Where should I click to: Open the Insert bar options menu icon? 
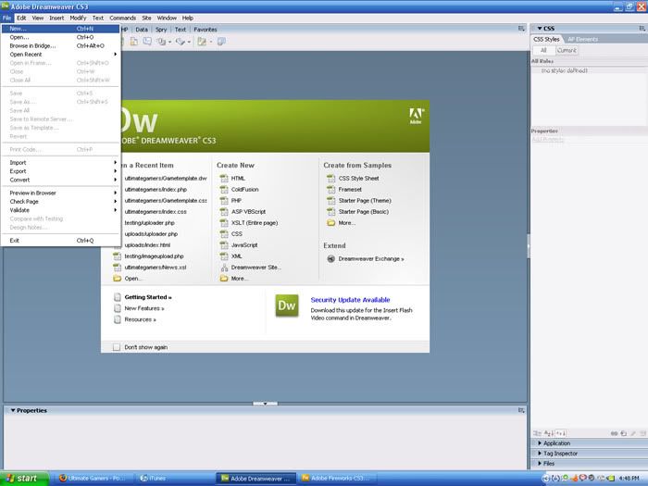[521, 29]
